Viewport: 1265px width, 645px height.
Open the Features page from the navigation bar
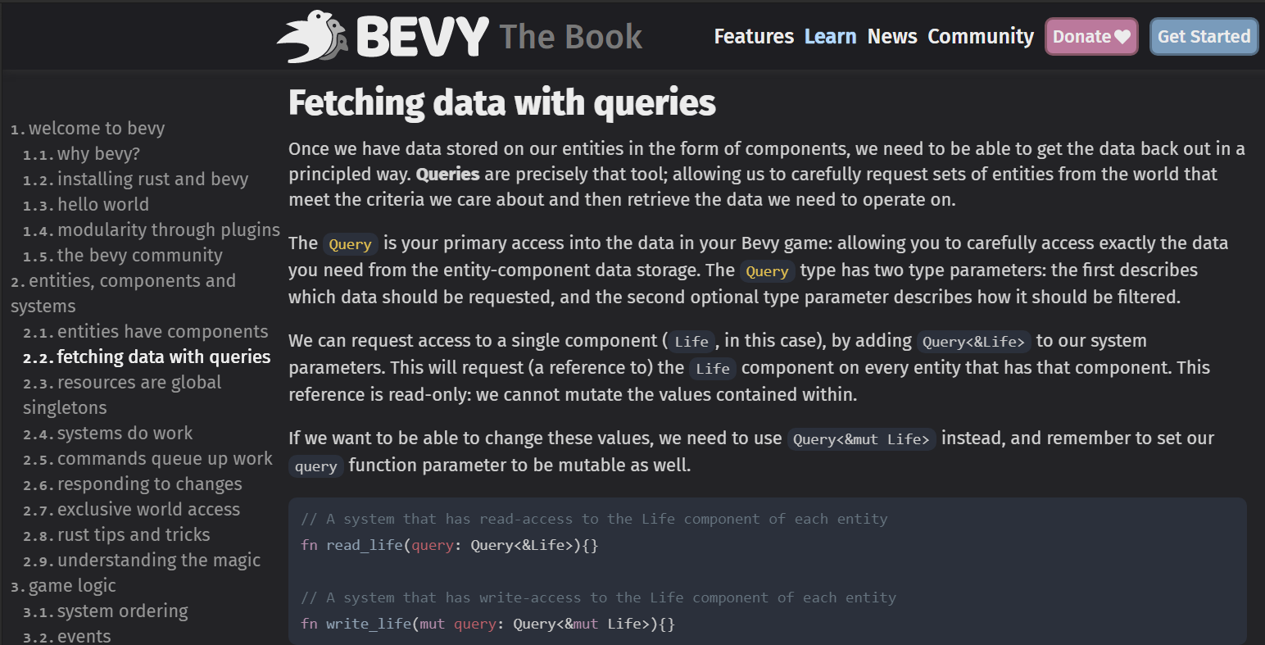click(x=753, y=36)
